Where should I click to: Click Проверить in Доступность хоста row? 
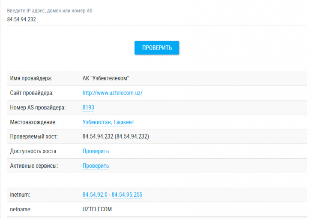(96, 151)
